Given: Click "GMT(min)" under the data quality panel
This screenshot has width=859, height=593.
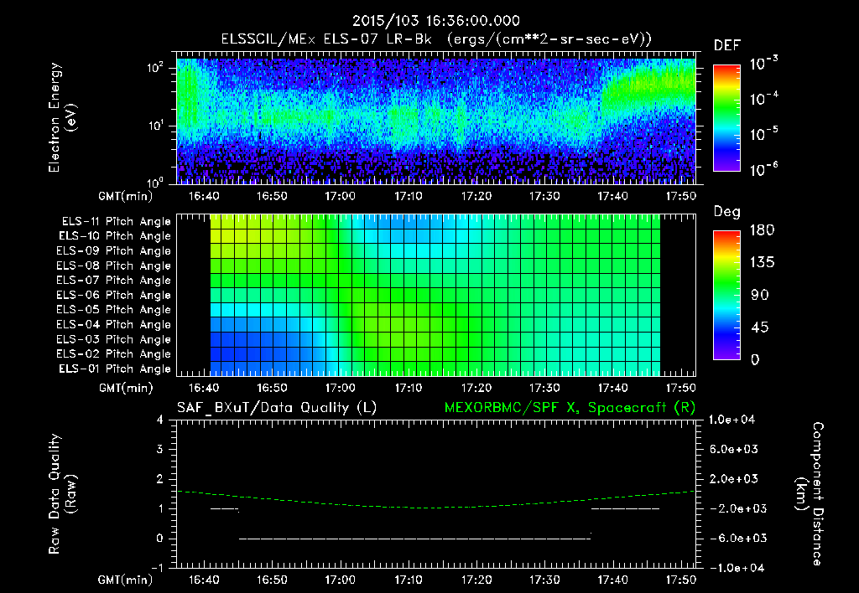Looking at the screenshot, I should pyautogui.click(x=126, y=580).
